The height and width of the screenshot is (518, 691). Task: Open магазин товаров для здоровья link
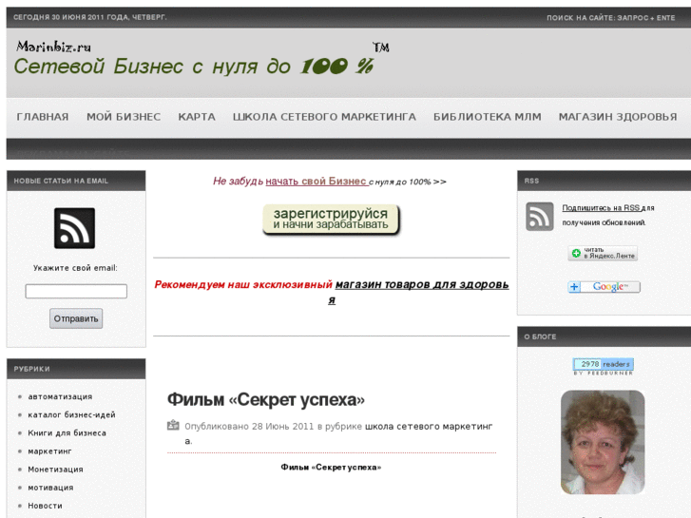tap(422, 285)
